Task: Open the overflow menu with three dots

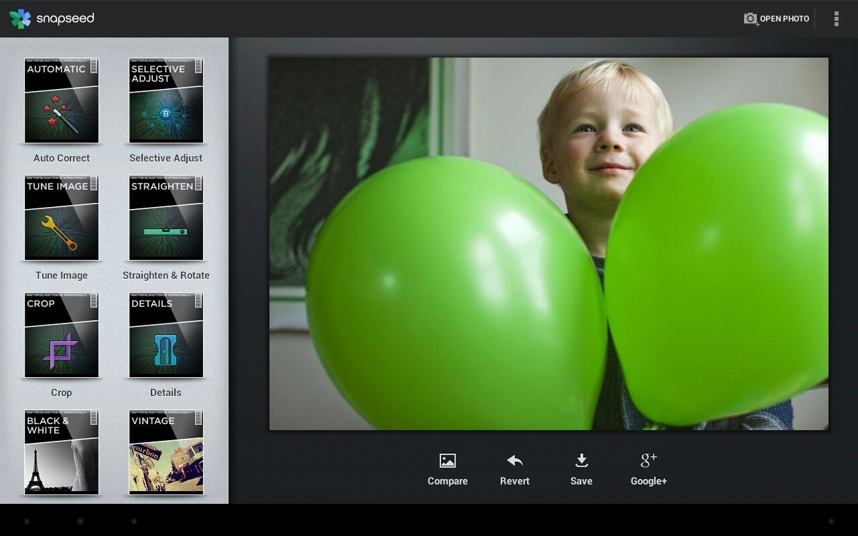Action: click(x=836, y=19)
